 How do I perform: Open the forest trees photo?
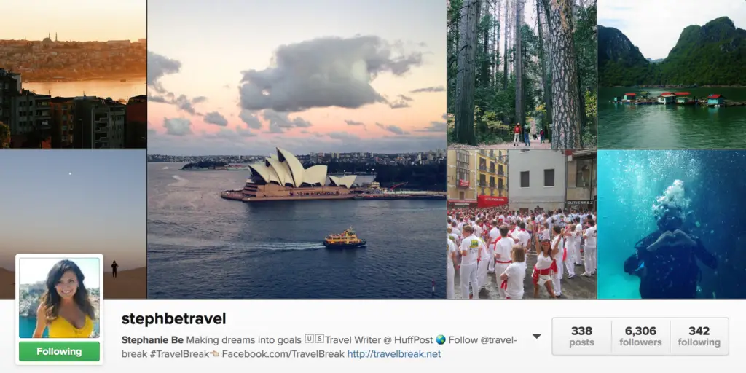pyautogui.click(x=522, y=74)
